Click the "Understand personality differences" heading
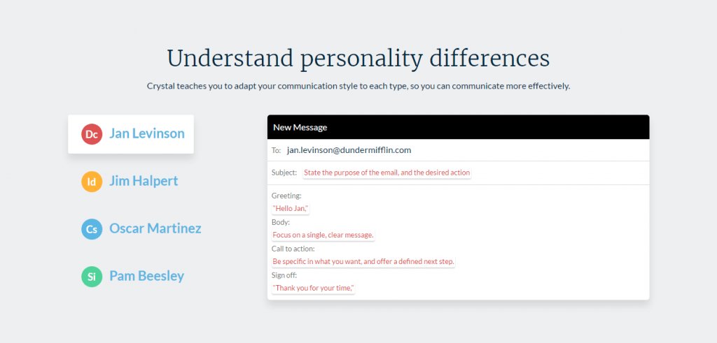The height and width of the screenshot is (343, 717). click(358, 58)
